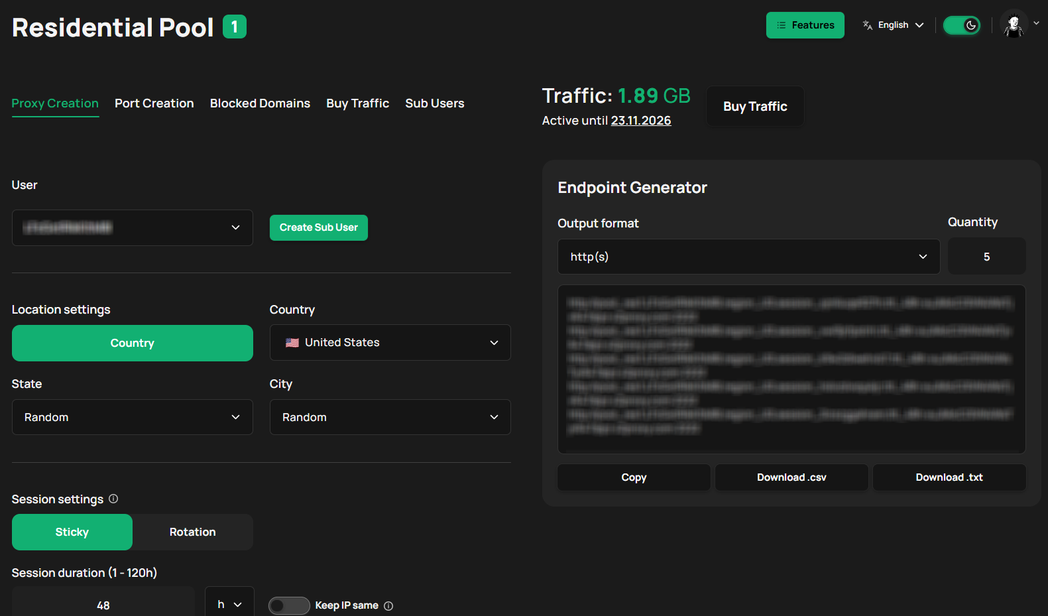Switch to the Proxy Creation tab
Screen dimensions: 1048x616
[x=55, y=103]
